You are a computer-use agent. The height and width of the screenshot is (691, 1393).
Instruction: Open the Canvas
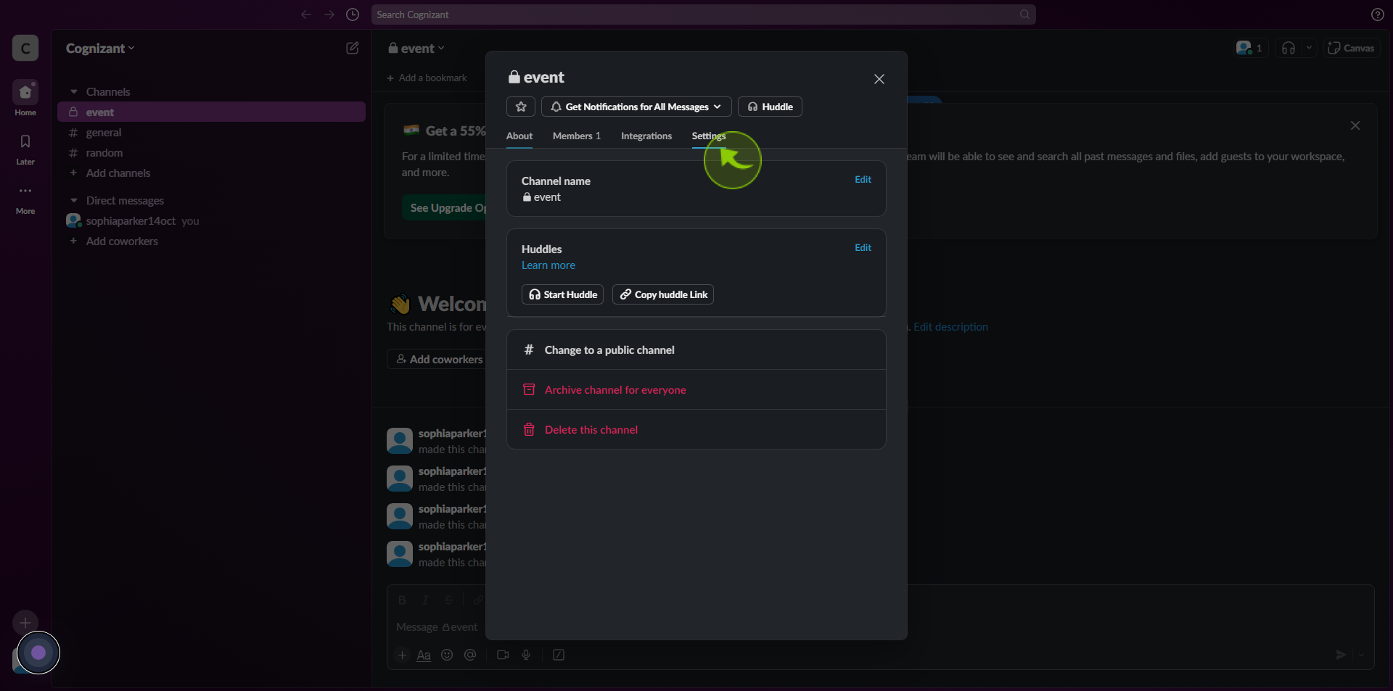coord(1351,48)
